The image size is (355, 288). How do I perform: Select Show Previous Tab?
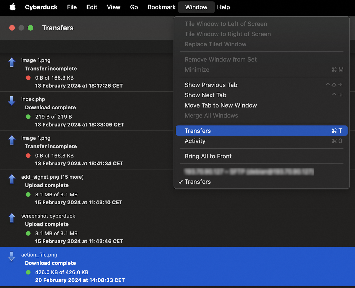(211, 85)
